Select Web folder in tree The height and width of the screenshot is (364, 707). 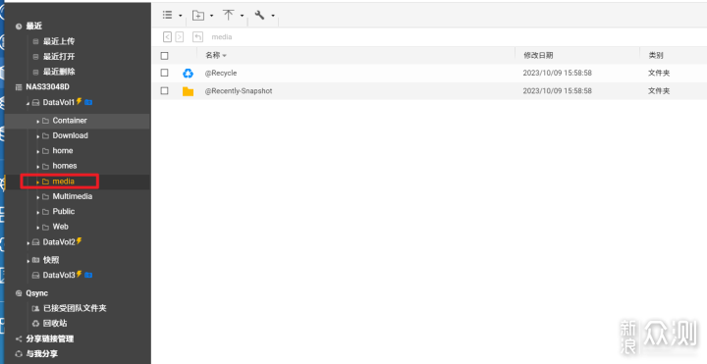[x=61, y=227]
